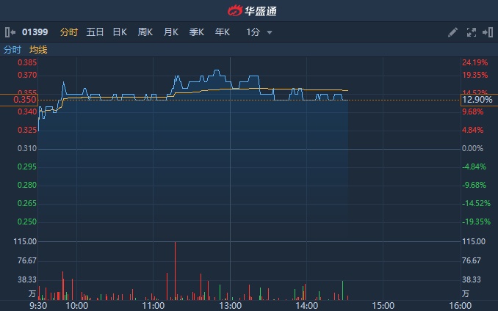
Task: Switch to the 分时 intraday tab
Action: point(68,32)
